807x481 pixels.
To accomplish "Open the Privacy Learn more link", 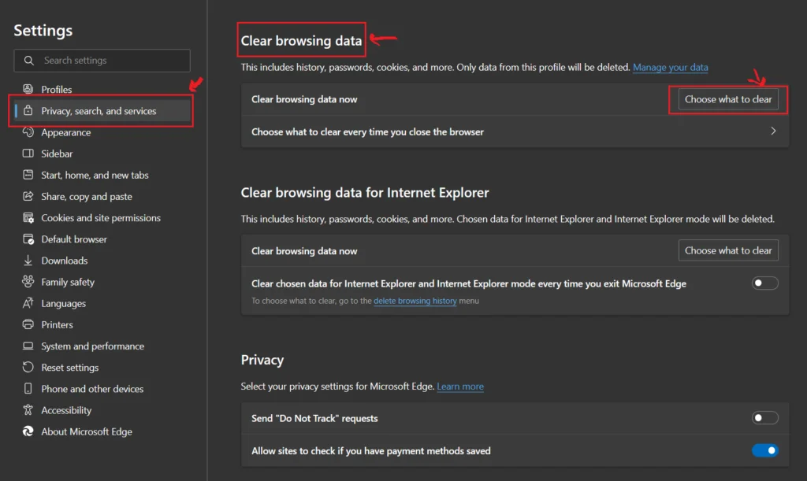I will [460, 387].
